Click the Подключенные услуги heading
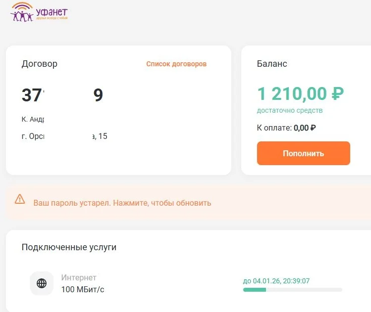The width and height of the screenshot is (371, 312). pos(69,247)
